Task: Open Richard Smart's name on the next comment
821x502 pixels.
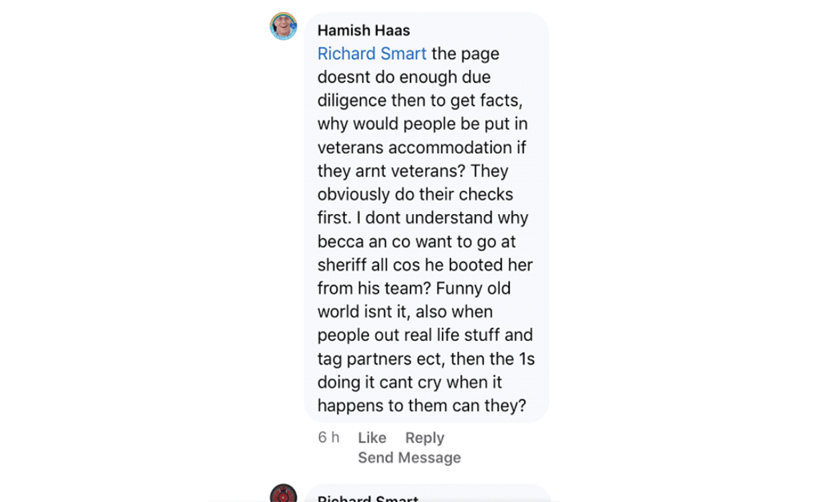Action: coord(367,499)
